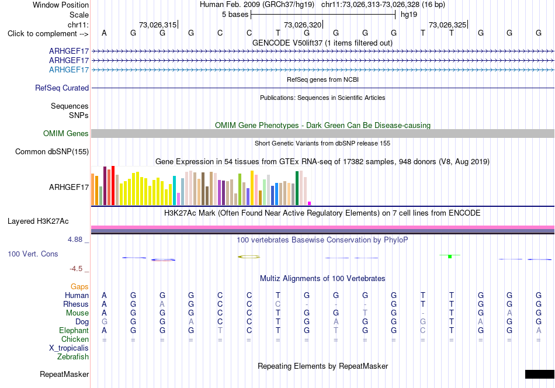Viewport: 555px width, 388px height.
Task: Click the 73,026,320 coordinate on the ruler
Action: (x=303, y=25)
